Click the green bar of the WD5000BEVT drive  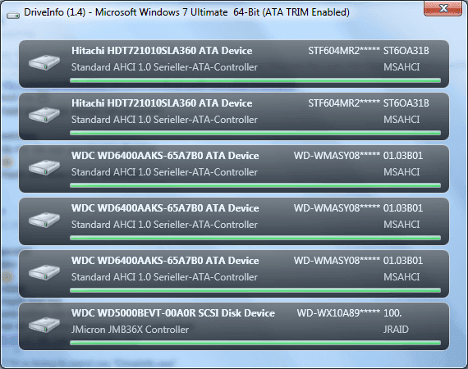click(x=255, y=343)
